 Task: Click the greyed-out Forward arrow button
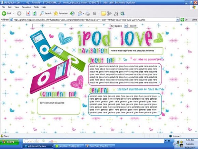pos(19,13)
